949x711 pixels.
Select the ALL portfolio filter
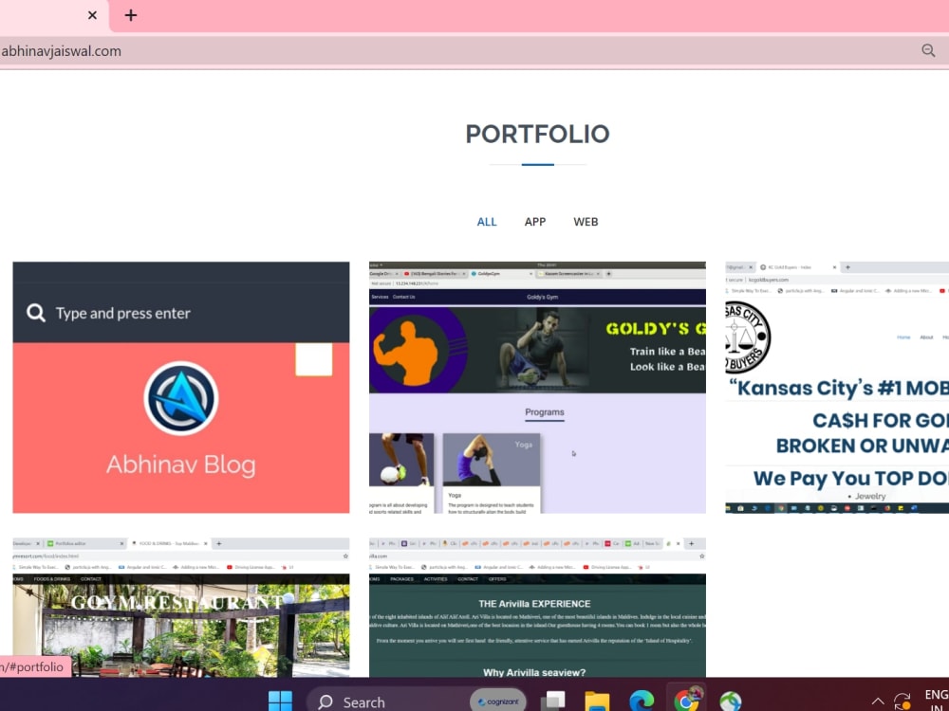(487, 222)
